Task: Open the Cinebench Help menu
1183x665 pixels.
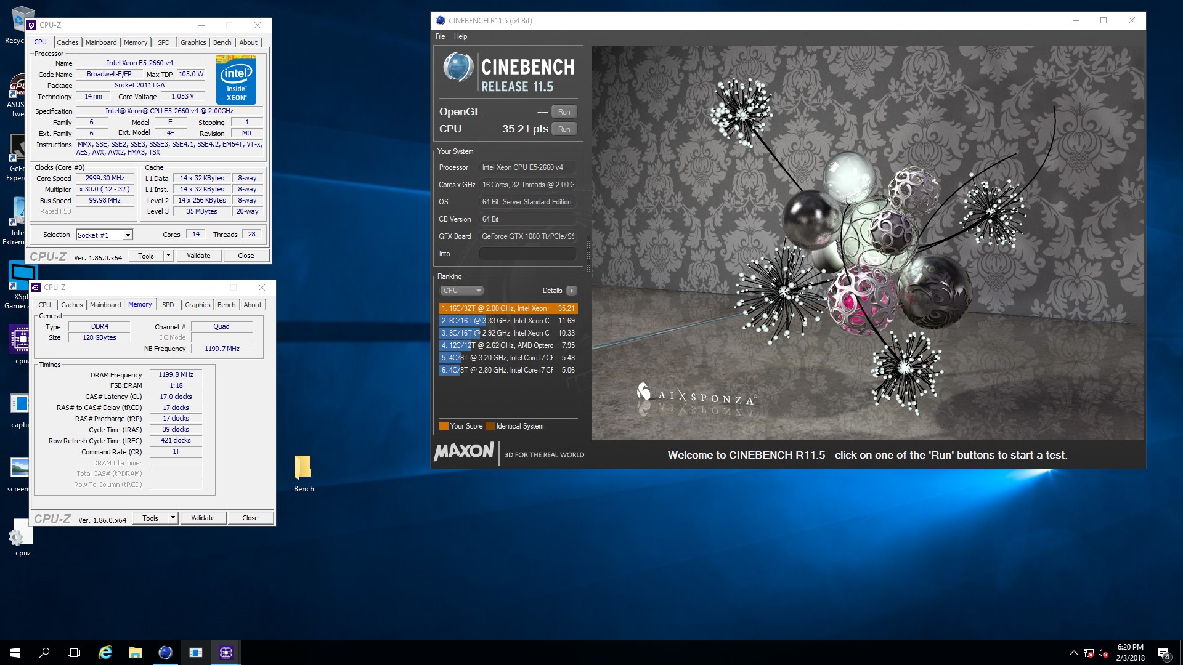Action: tap(460, 36)
